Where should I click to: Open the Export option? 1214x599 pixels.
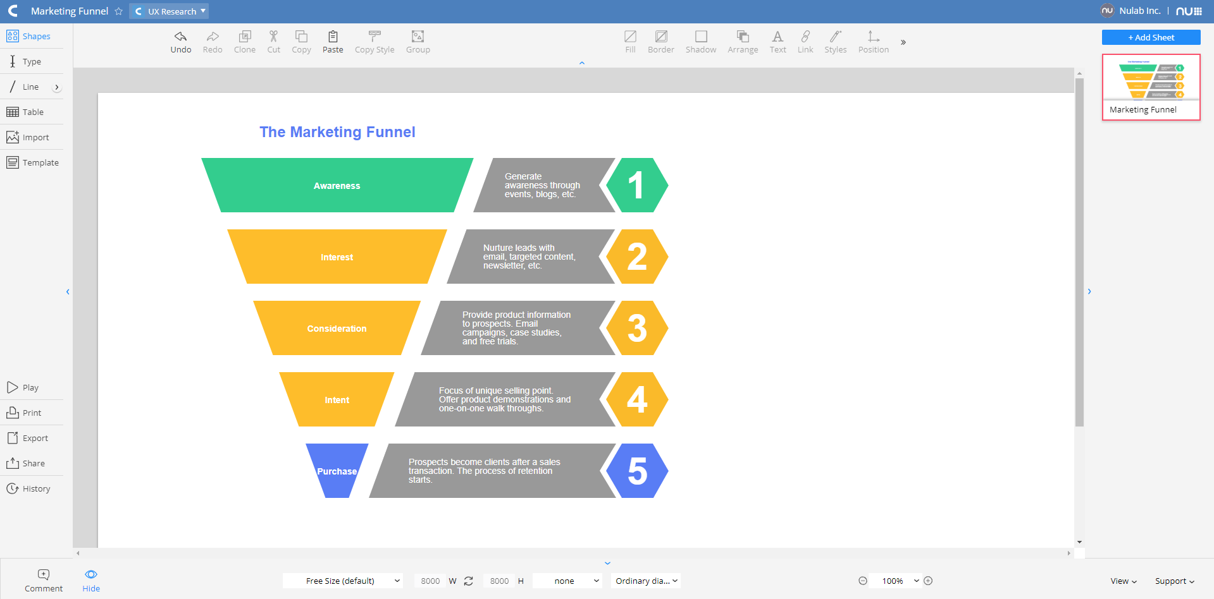coord(27,438)
